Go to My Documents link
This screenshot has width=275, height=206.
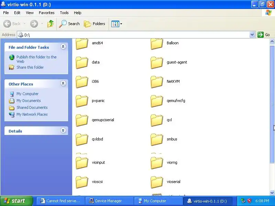tap(29, 101)
